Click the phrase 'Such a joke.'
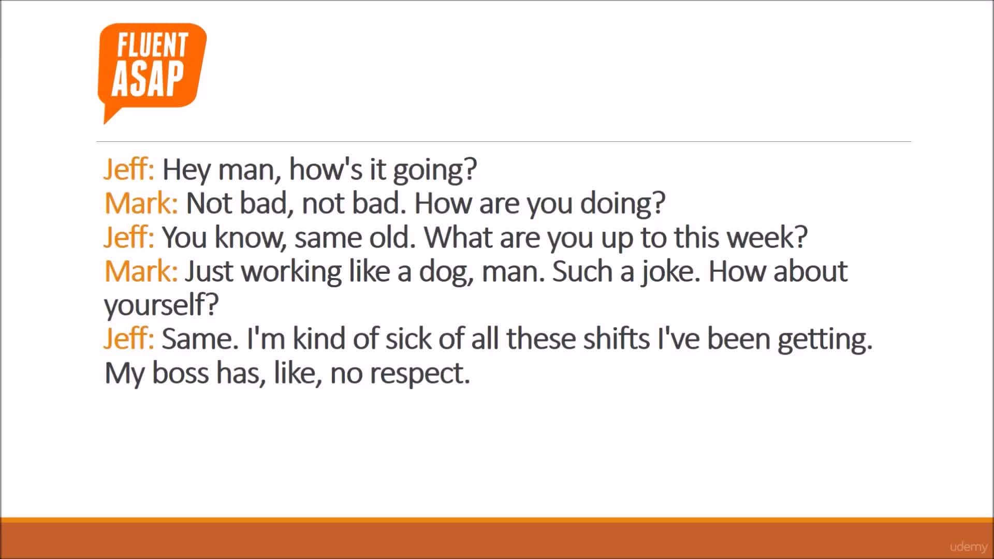 626,272
